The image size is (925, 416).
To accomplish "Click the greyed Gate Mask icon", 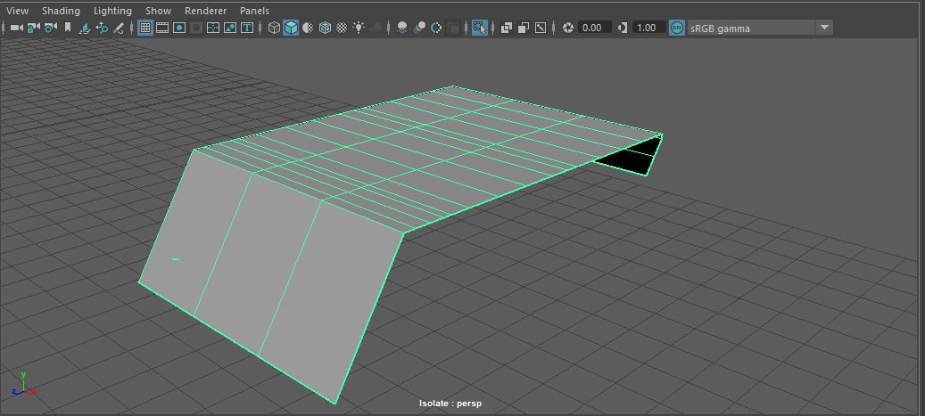I will coord(196,28).
